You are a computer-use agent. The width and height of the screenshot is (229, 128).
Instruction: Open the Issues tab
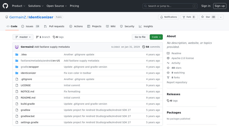coord(30,26)
